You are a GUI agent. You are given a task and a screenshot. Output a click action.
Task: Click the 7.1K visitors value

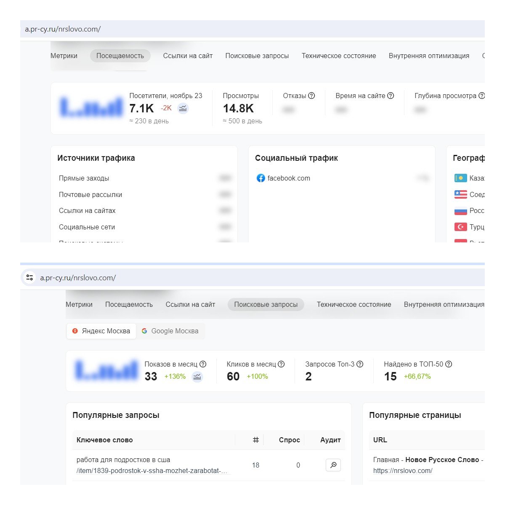(x=142, y=109)
